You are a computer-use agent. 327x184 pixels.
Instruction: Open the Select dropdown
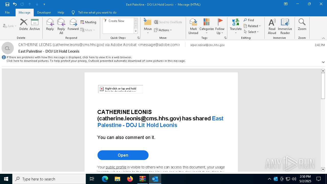coord(251,32)
